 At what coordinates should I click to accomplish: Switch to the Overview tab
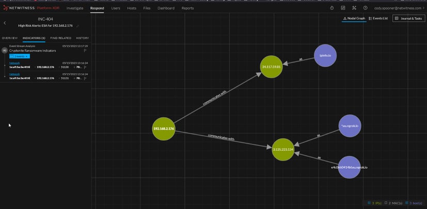(x=10, y=38)
